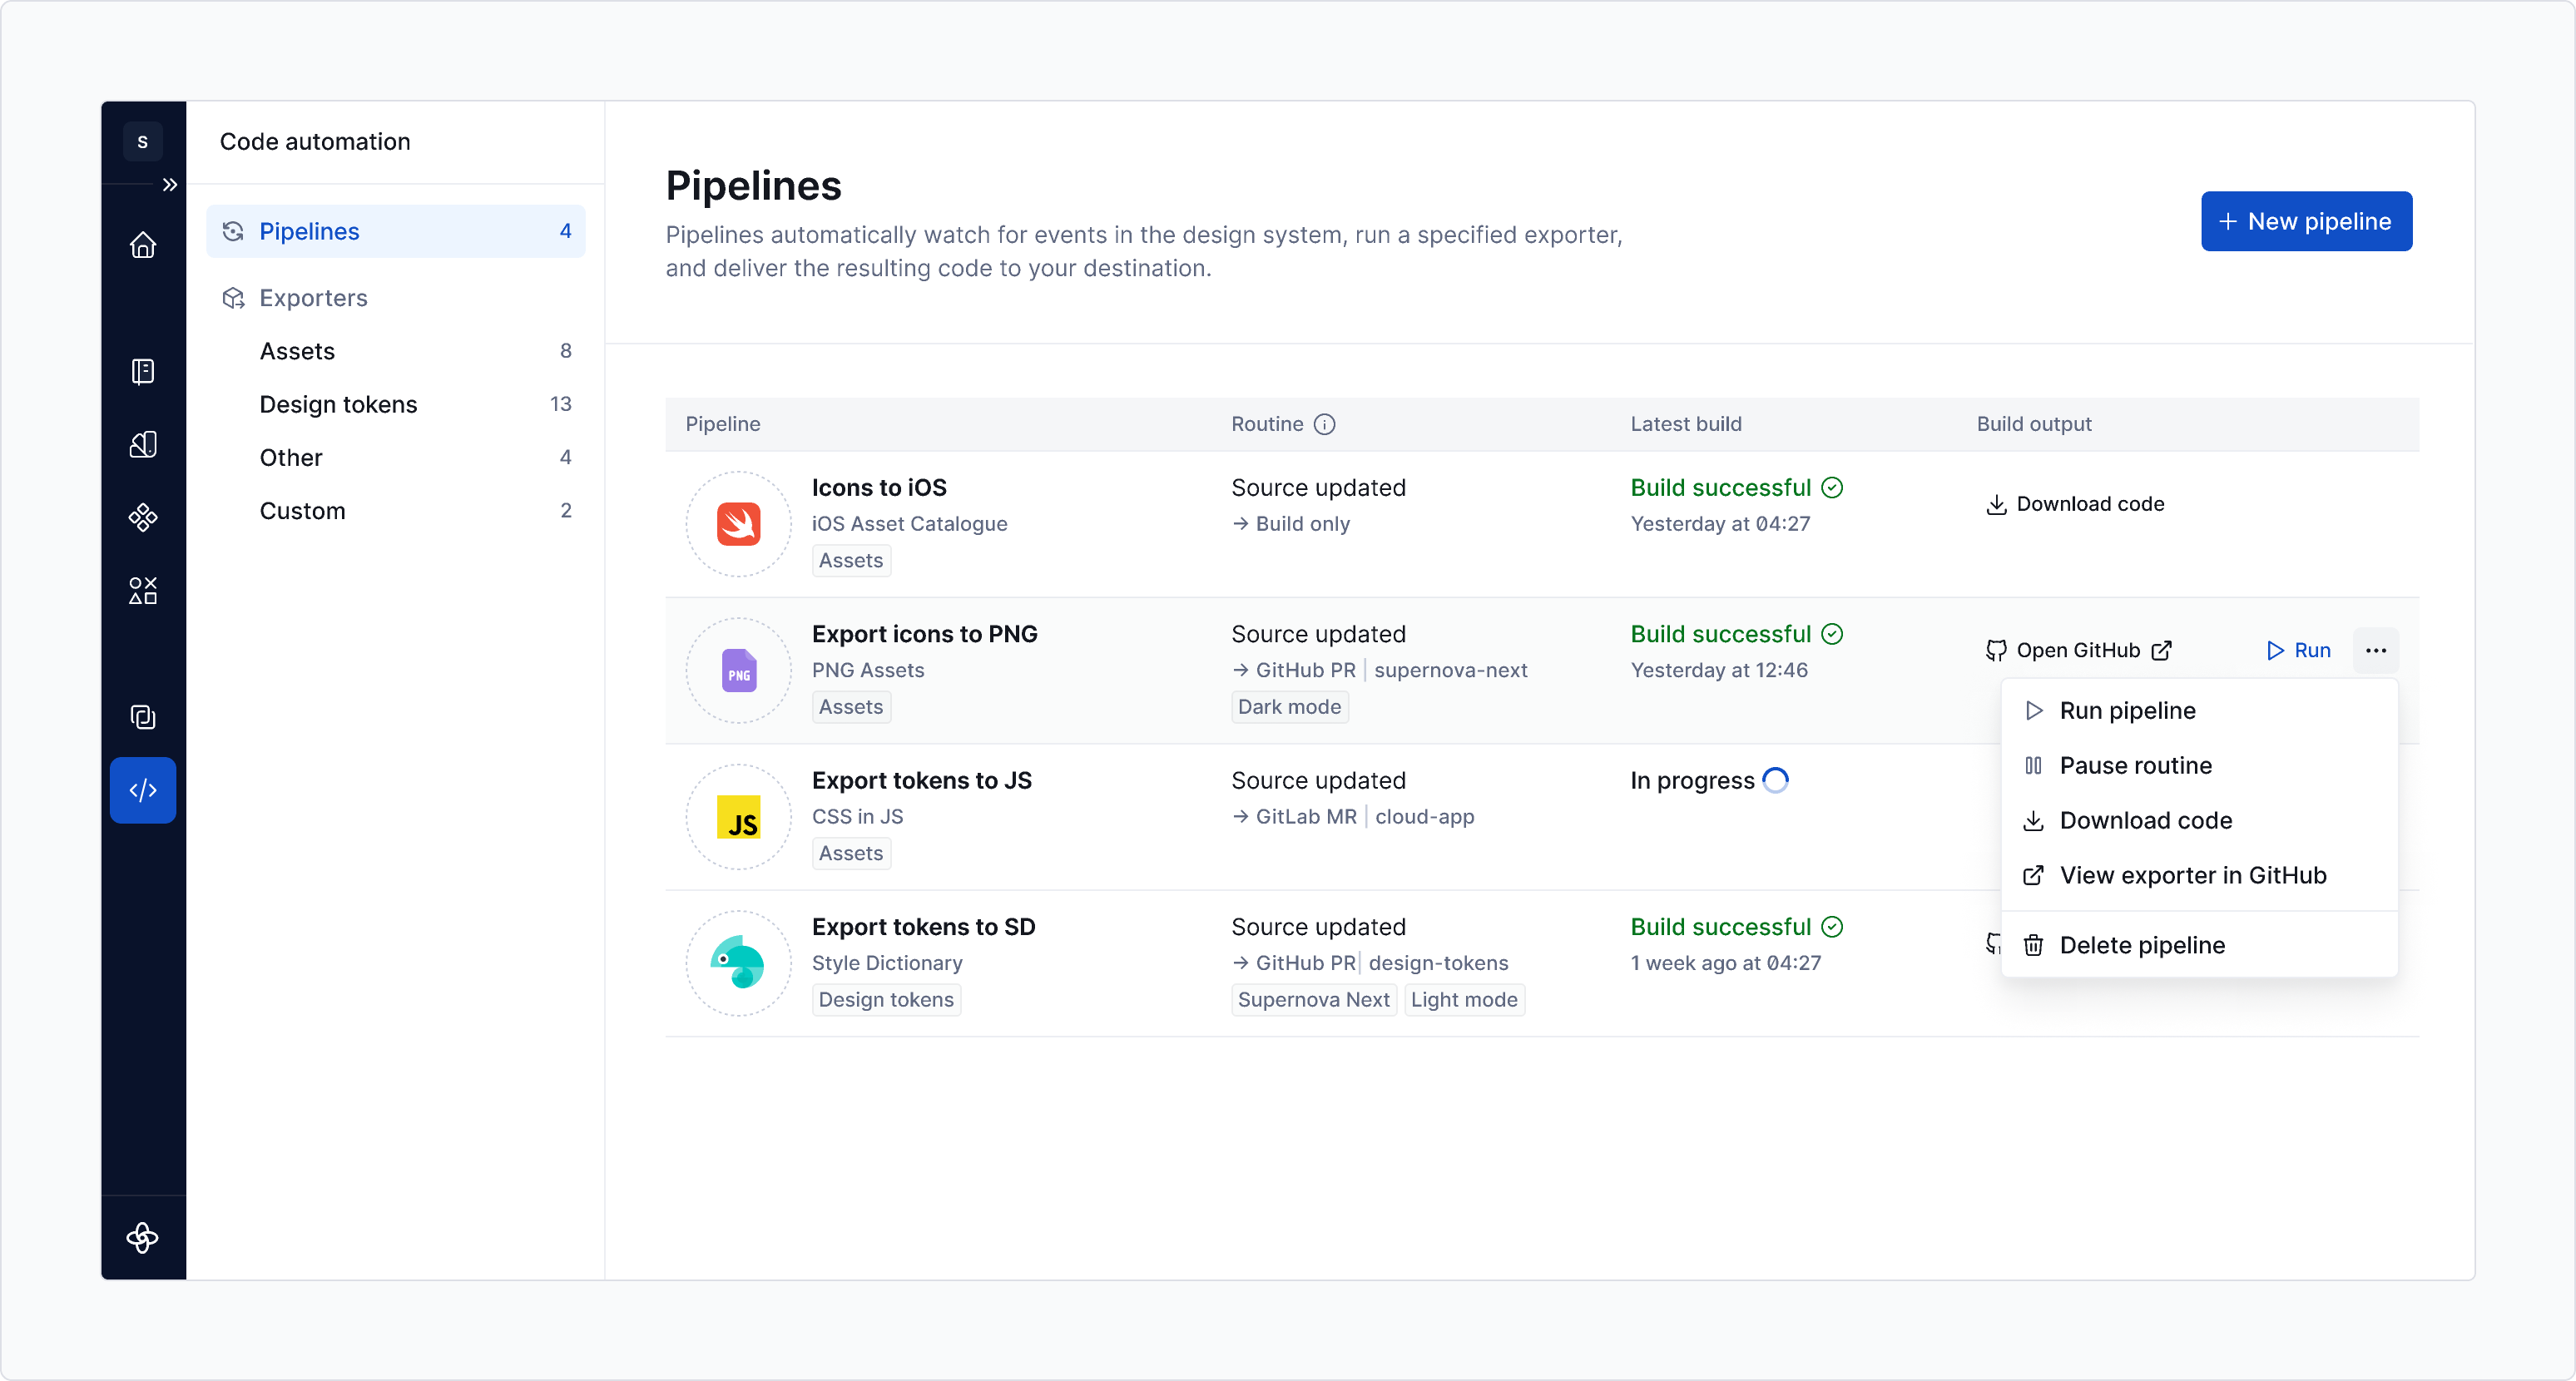Choose Delete pipeline from the menu
Screen dimensions: 2576x1381
coord(2141,946)
